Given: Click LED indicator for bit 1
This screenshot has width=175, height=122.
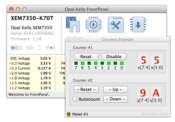Looking at the screenshot, I should [x=115, y=63].
